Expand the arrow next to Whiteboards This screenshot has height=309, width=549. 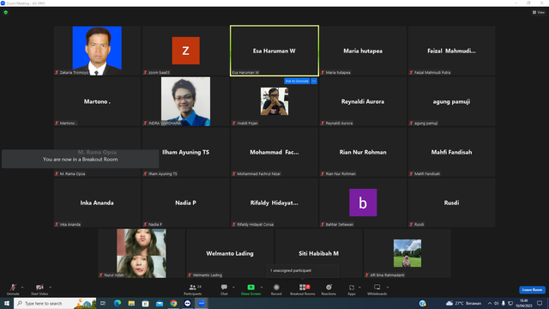388,288
